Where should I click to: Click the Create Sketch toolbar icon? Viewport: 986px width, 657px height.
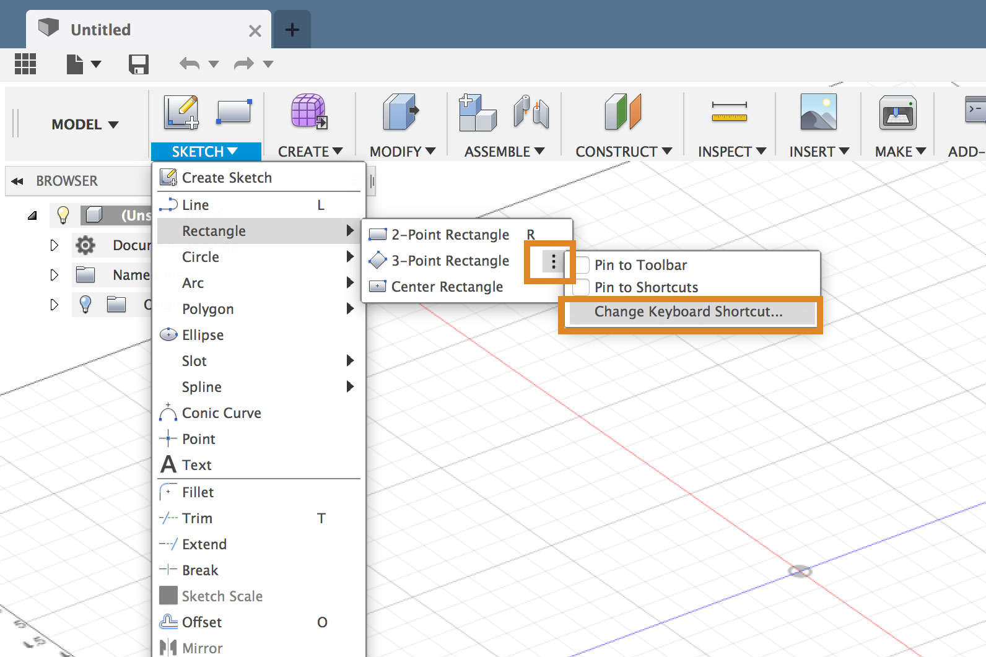[181, 111]
